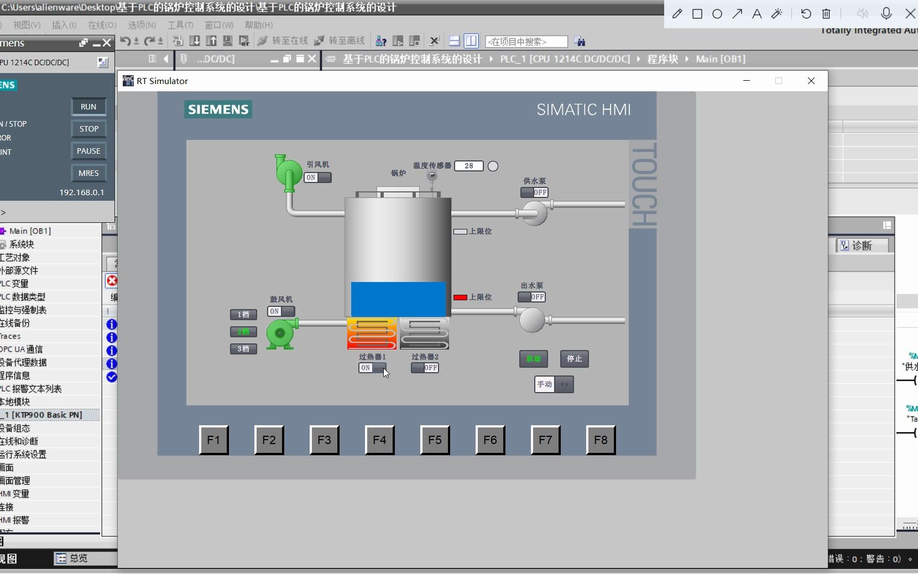
Task: Select blower gear 3档
Action: pyautogui.click(x=243, y=349)
